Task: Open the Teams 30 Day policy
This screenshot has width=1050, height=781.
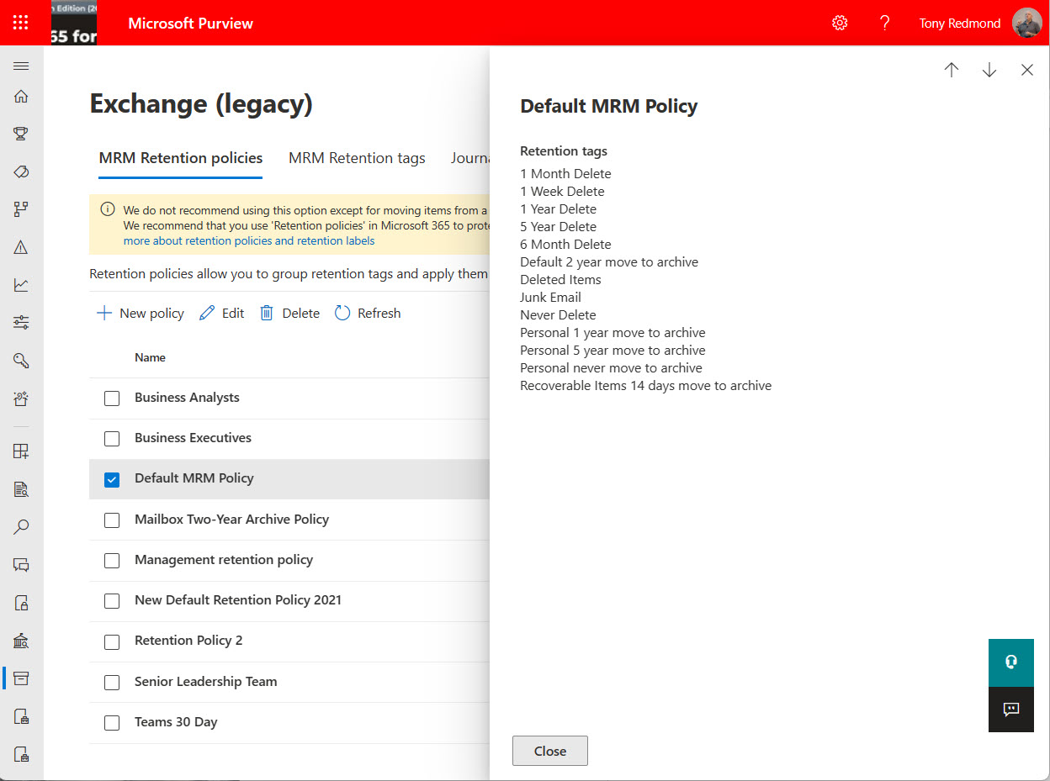Action: point(176,722)
